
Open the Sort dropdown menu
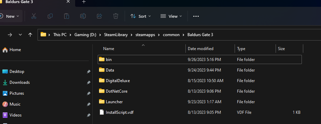[x=141, y=16]
